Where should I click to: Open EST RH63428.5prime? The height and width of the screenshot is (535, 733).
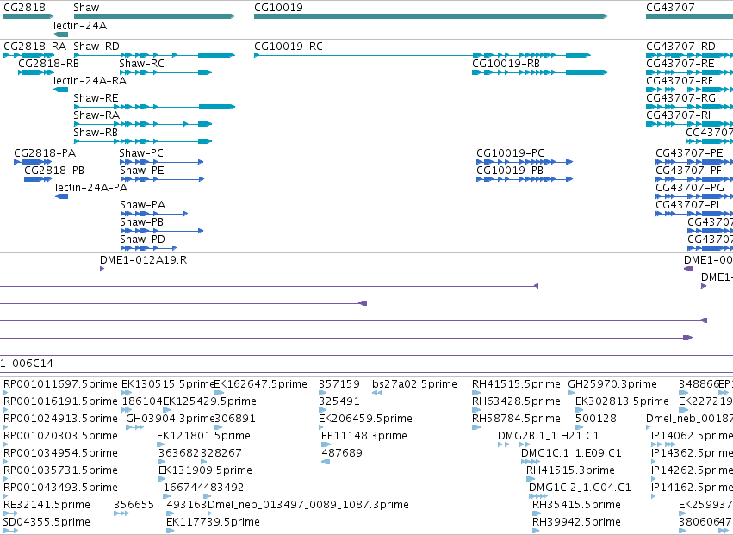516,401
